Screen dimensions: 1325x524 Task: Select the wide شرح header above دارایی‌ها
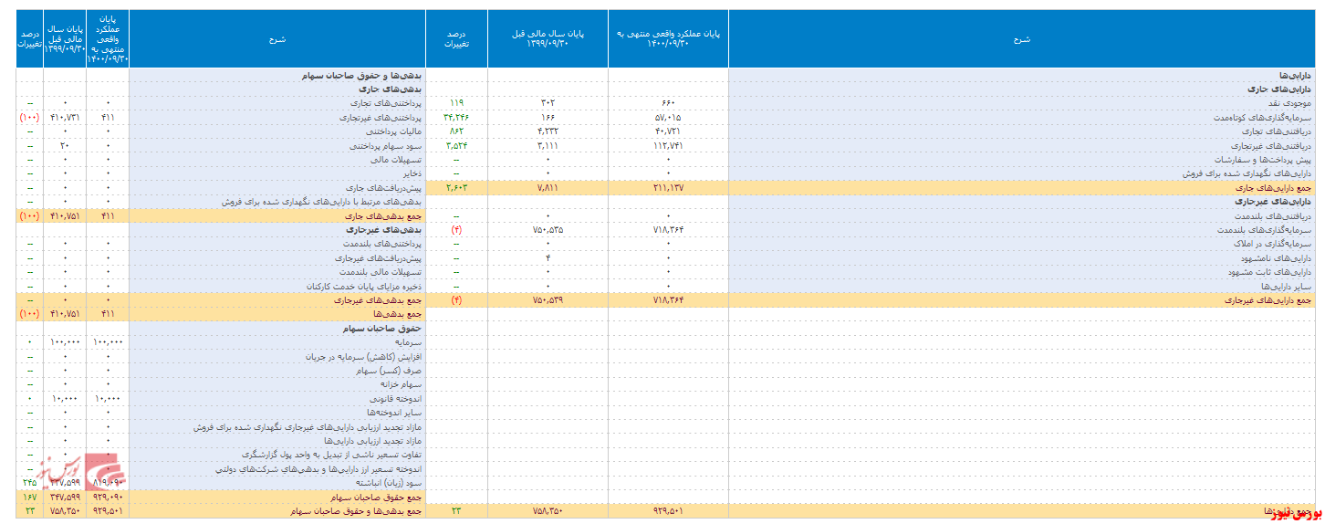click(1022, 39)
